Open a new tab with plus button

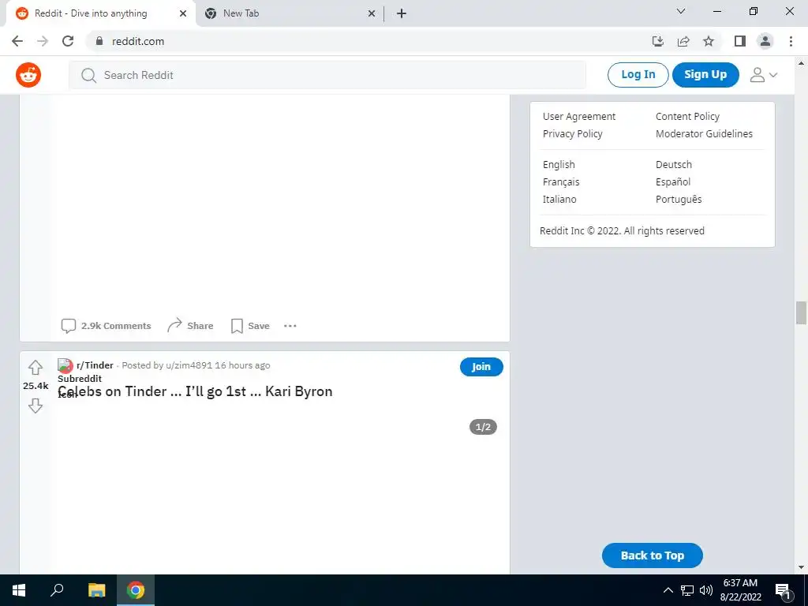tap(402, 13)
